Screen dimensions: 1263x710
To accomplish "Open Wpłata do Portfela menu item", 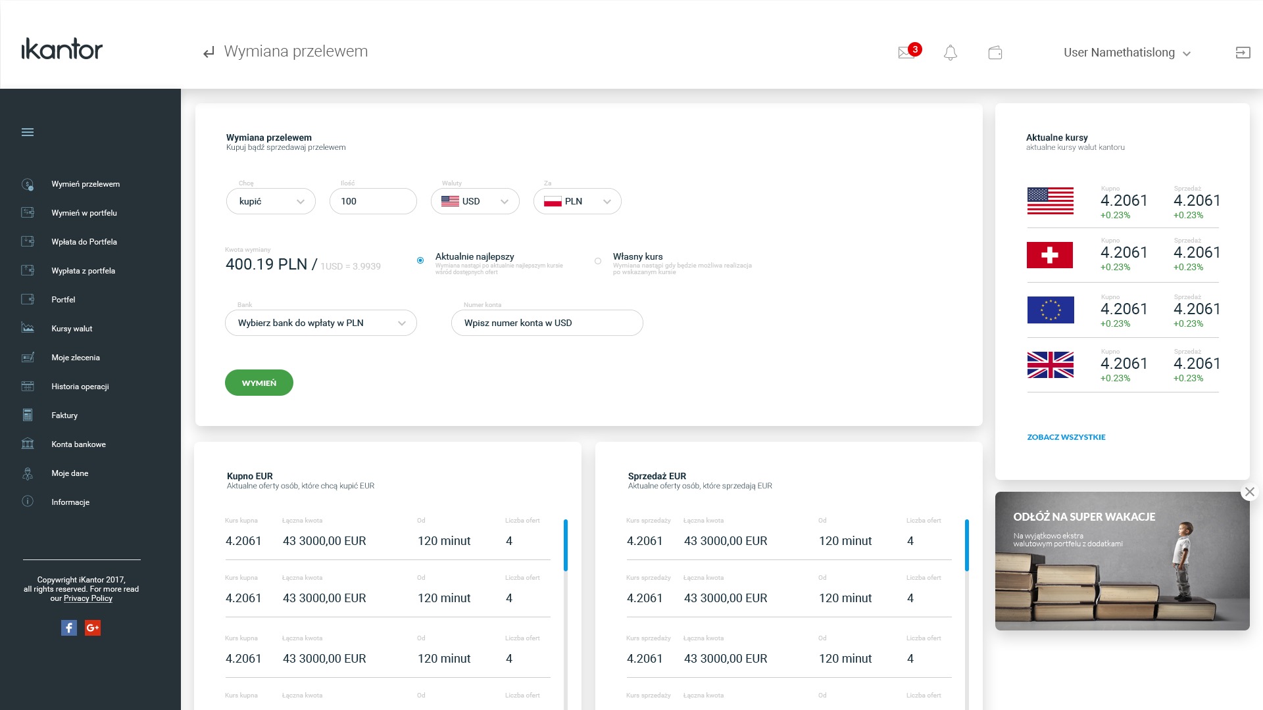I will coord(84,242).
